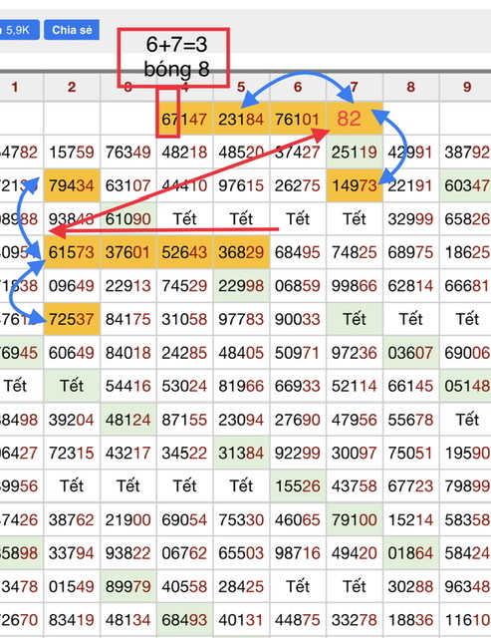Screen dimensions: 491x638
Task: Select cell 76101 in top row
Action: coord(298,119)
